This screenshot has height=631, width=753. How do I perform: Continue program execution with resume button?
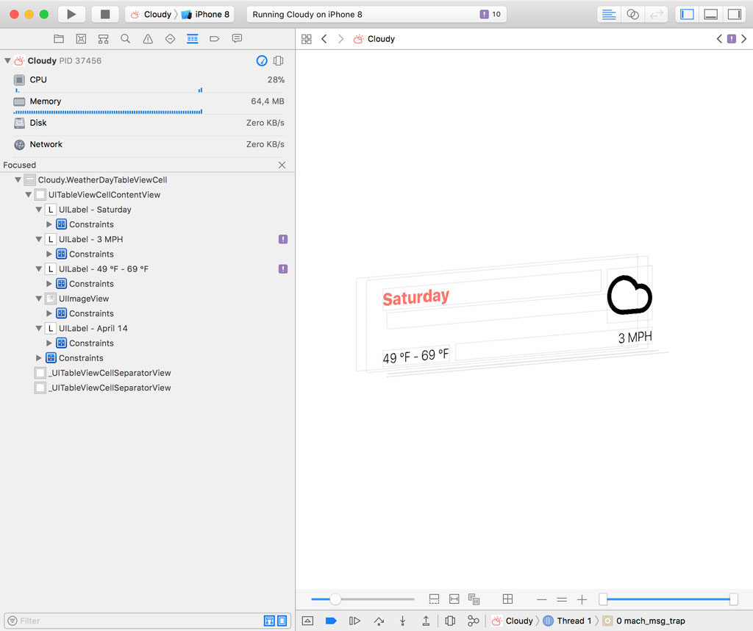click(354, 620)
